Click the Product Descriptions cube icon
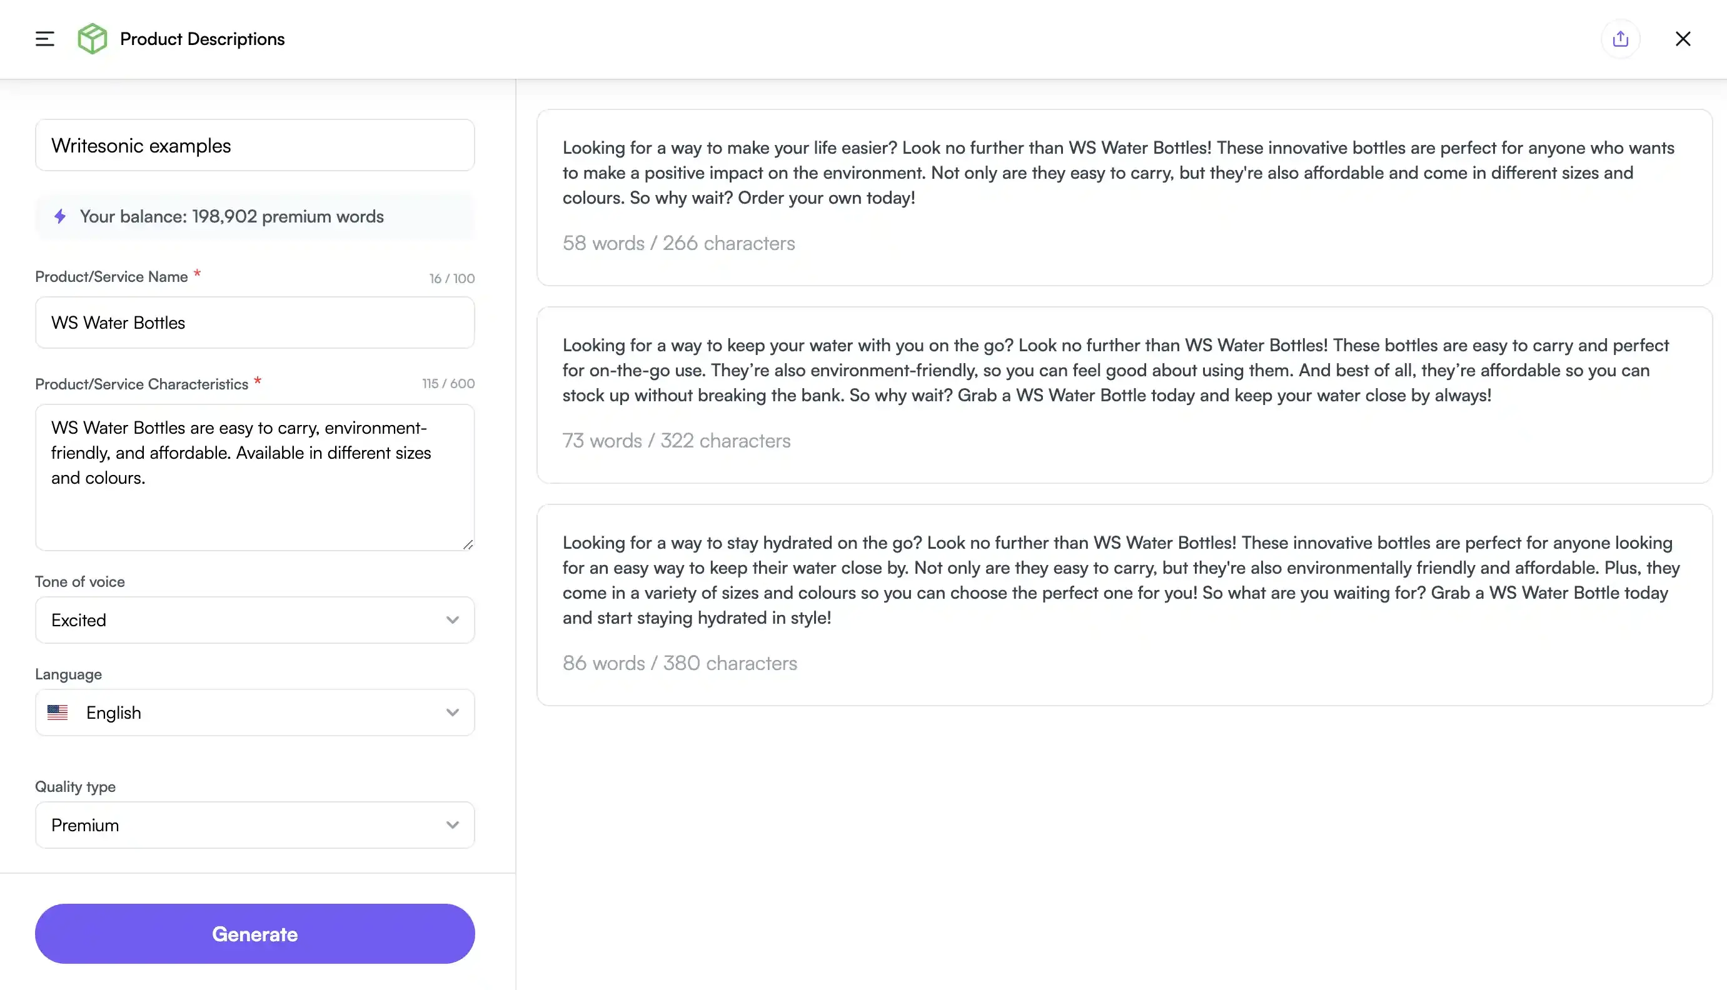The image size is (1727, 990). coord(93,39)
